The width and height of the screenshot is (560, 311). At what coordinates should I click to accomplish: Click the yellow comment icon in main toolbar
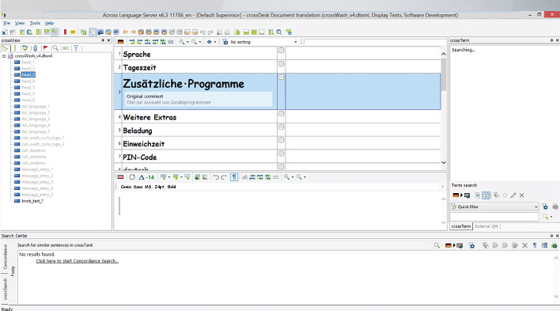tap(73, 32)
